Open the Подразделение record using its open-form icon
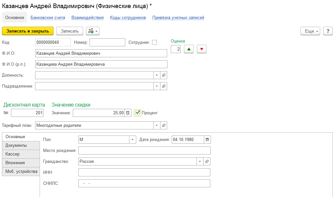 click(x=164, y=86)
